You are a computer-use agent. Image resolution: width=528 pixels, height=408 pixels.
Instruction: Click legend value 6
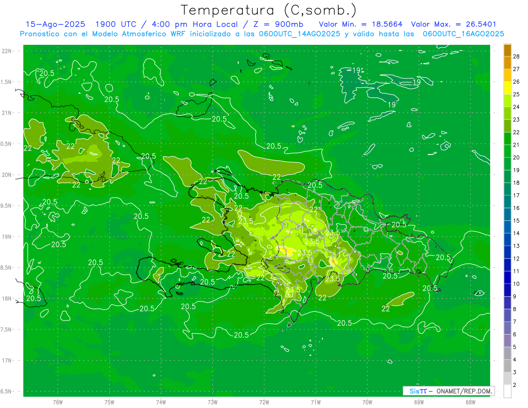pos(515,334)
